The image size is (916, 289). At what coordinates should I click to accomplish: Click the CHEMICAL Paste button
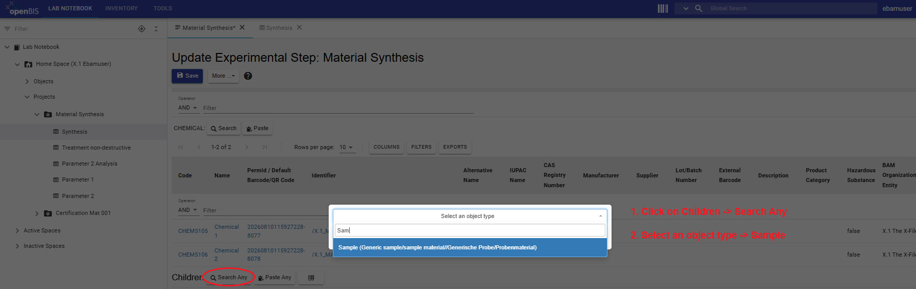click(257, 128)
